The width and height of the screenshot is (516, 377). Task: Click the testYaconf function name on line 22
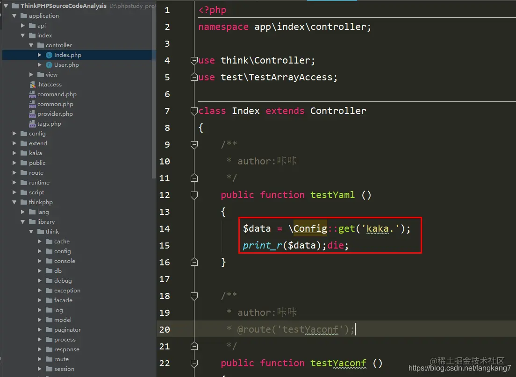coord(338,363)
